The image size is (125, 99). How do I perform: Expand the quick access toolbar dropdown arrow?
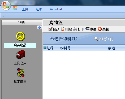pyautogui.click(x=3, y=16)
